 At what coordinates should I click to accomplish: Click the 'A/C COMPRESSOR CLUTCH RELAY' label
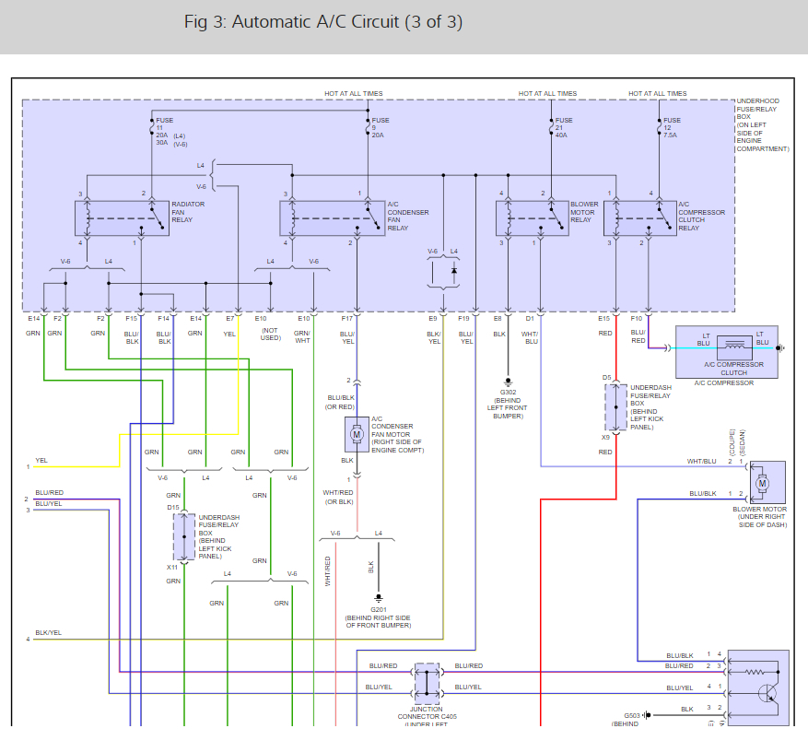(x=701, y=216)
